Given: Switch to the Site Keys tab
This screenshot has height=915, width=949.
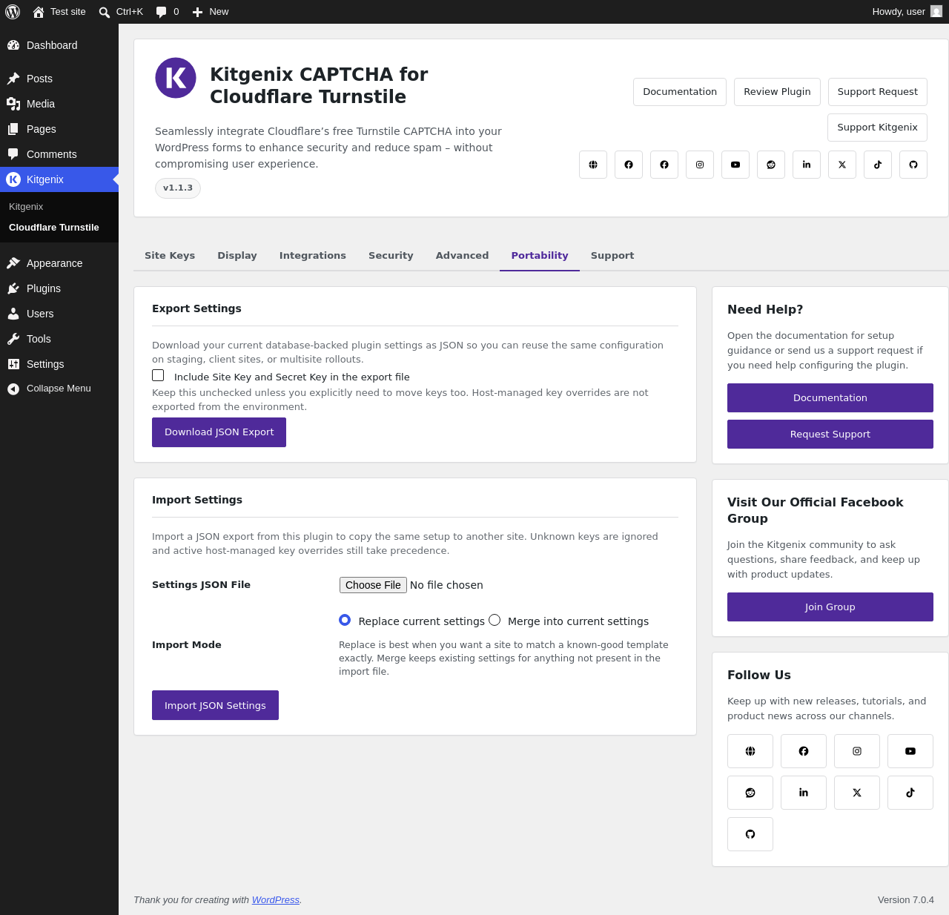Looking at the screenshot, I should [170, 256].
